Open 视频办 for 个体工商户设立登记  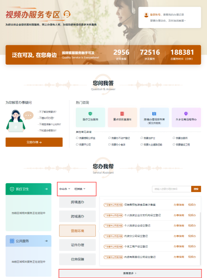click(192, 246)
